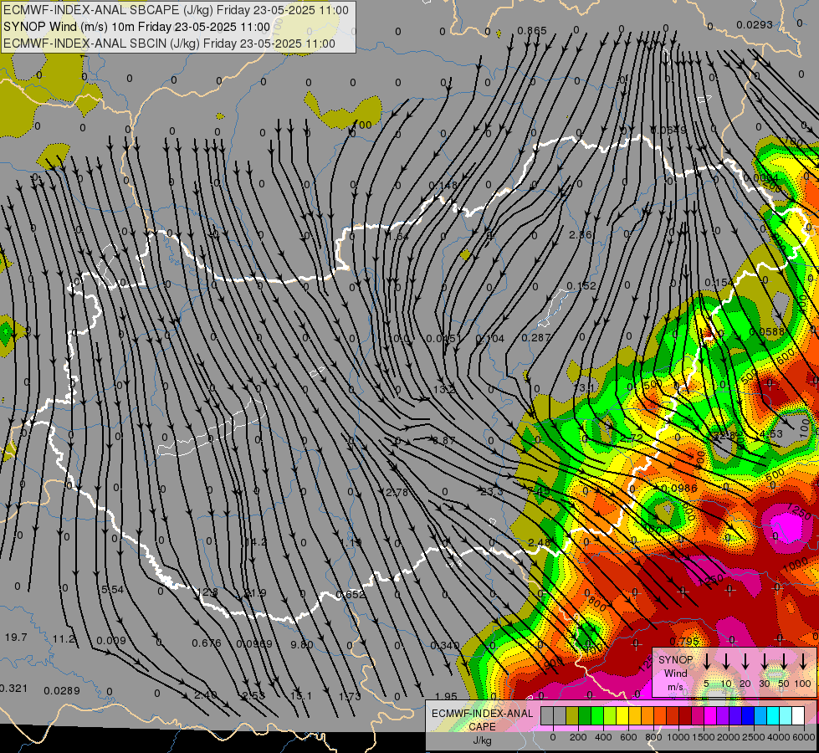Click the 9.80 value on the map
The height and width of the screenshot is (753, 819).
coord(302,644)
